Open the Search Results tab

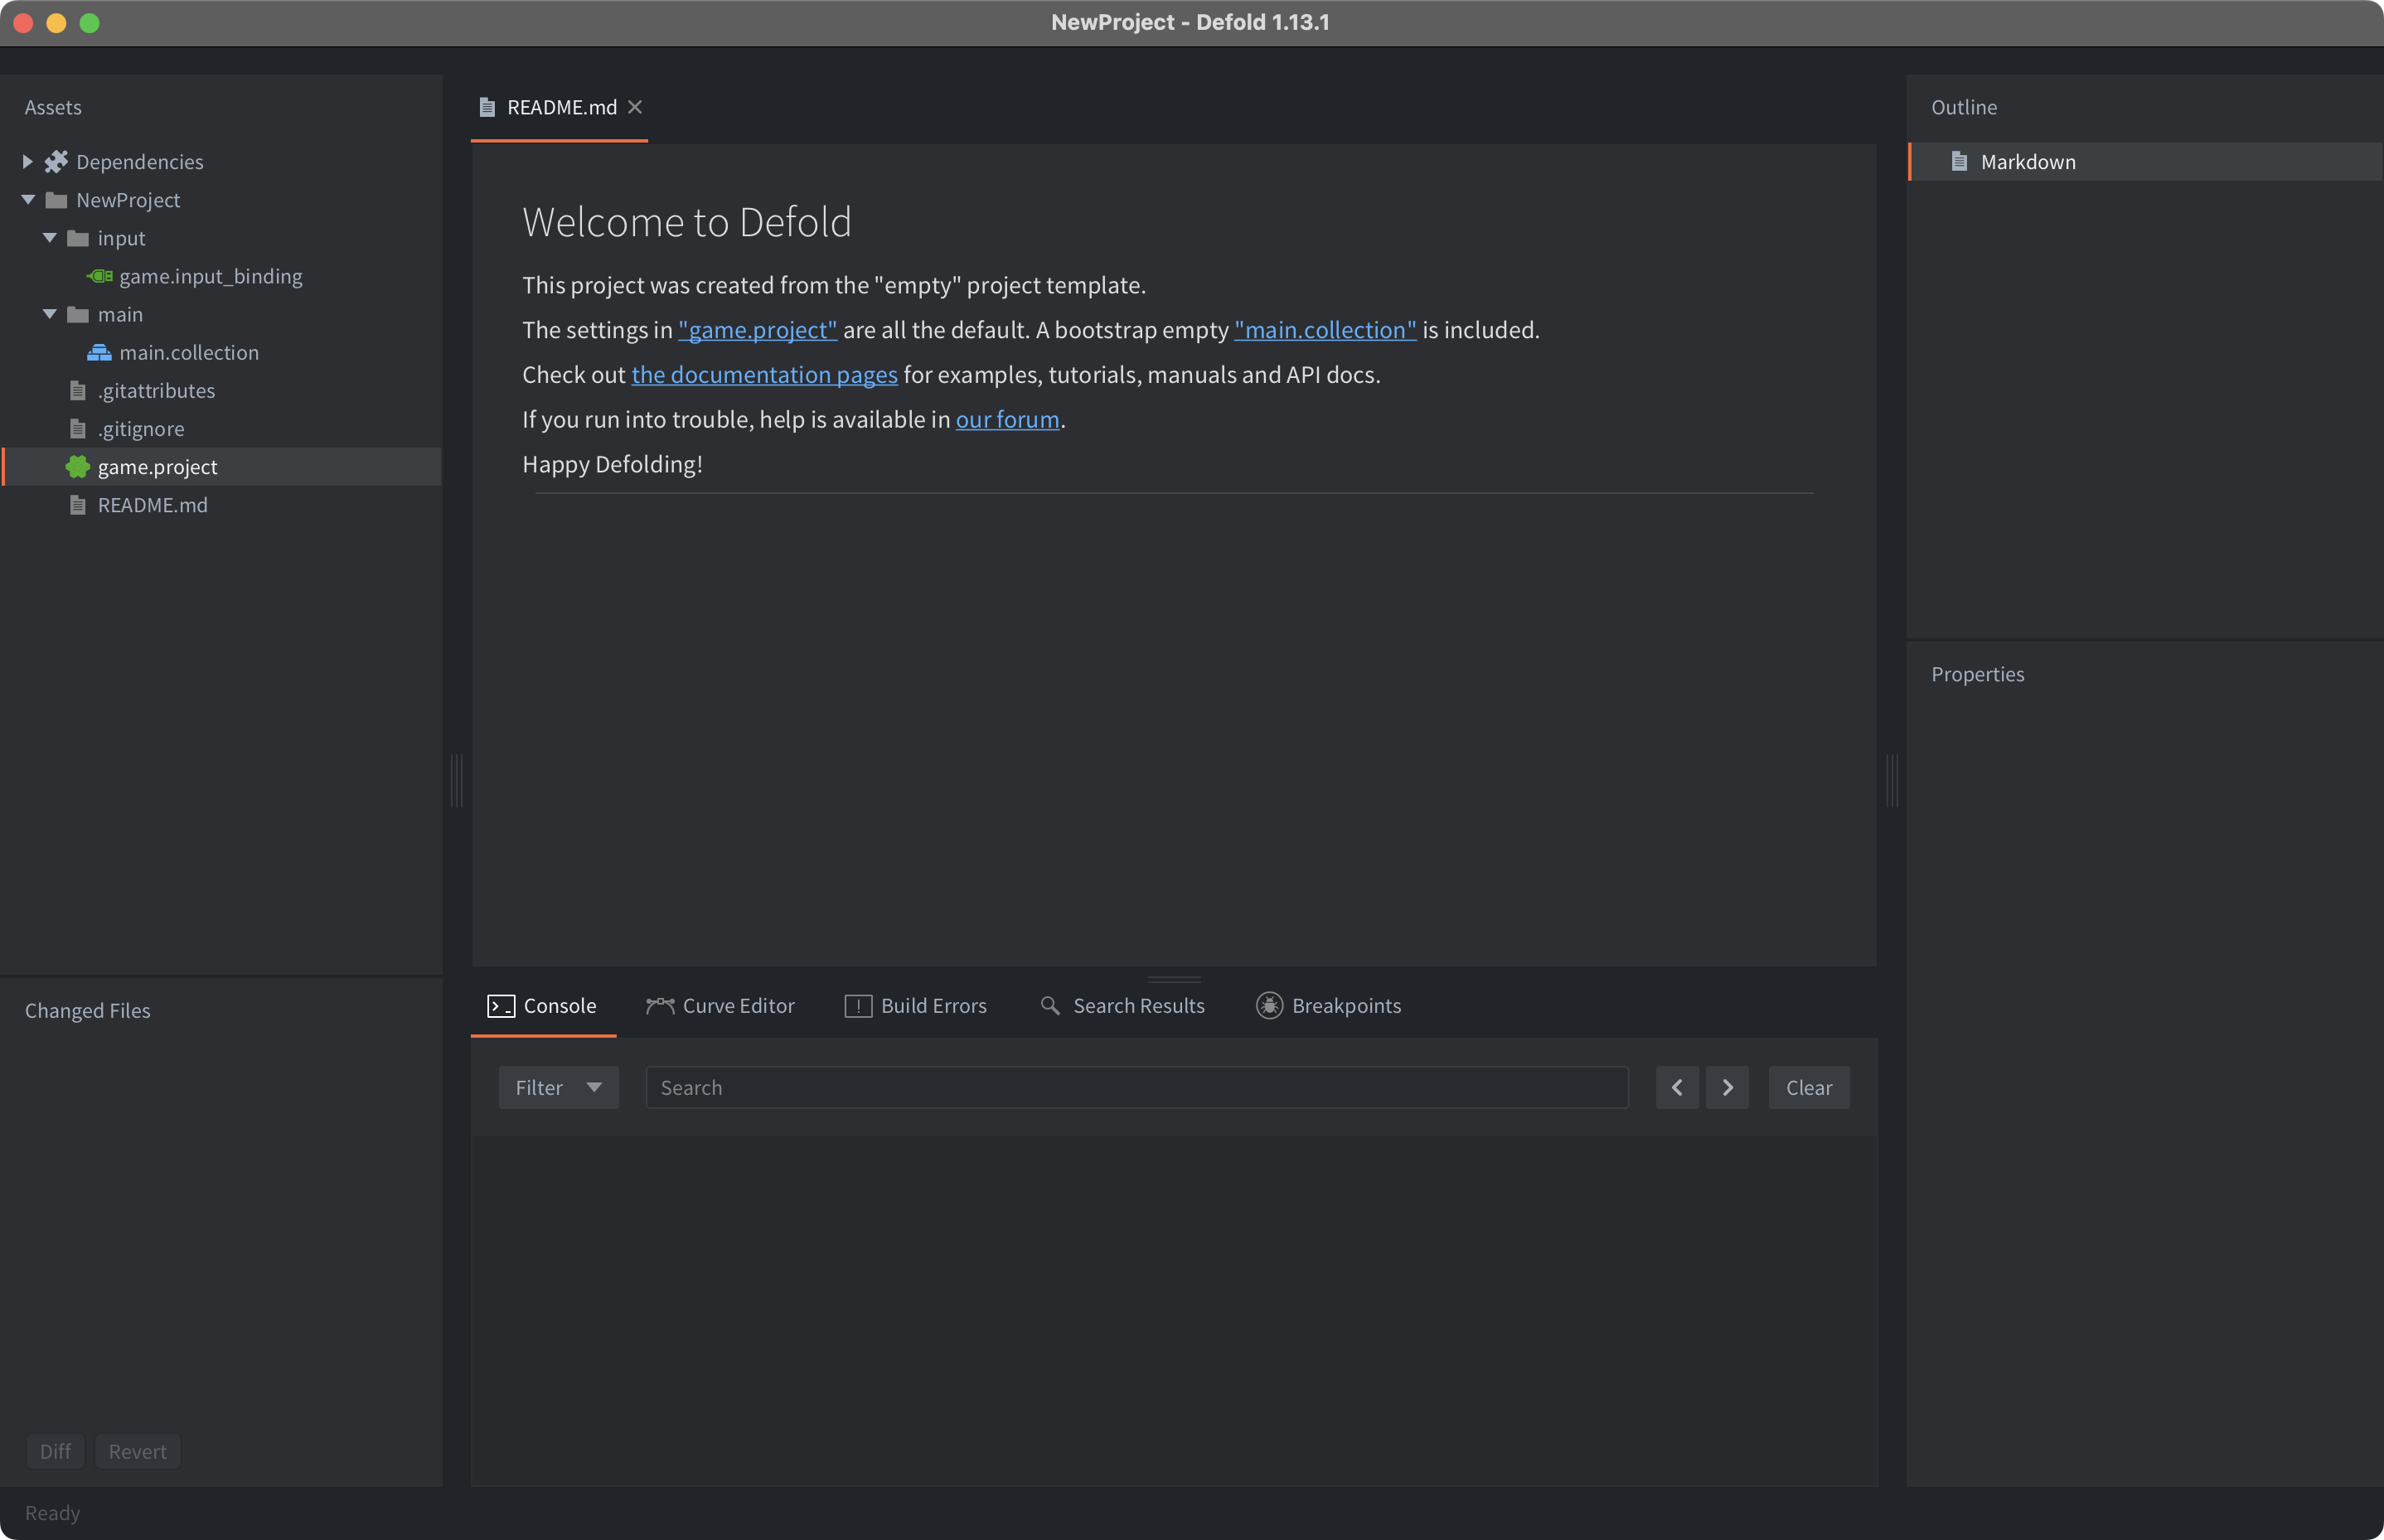coord(1122,1005)
